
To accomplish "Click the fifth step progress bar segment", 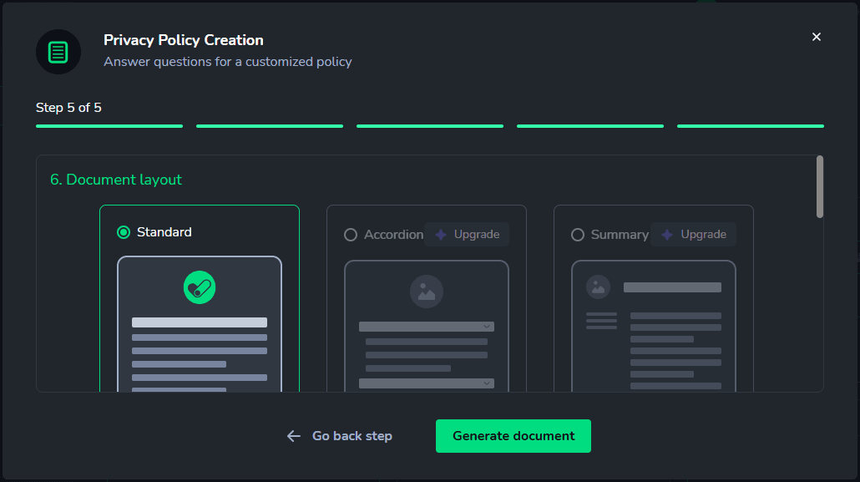I will 751,126.
